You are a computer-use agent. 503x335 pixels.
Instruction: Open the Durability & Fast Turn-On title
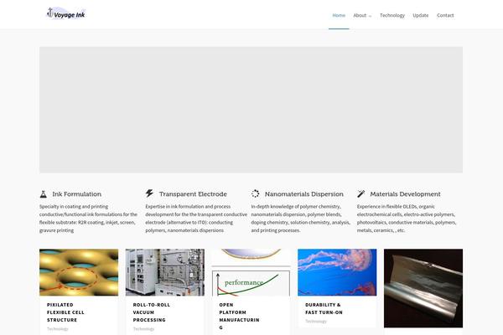(324, 308)
